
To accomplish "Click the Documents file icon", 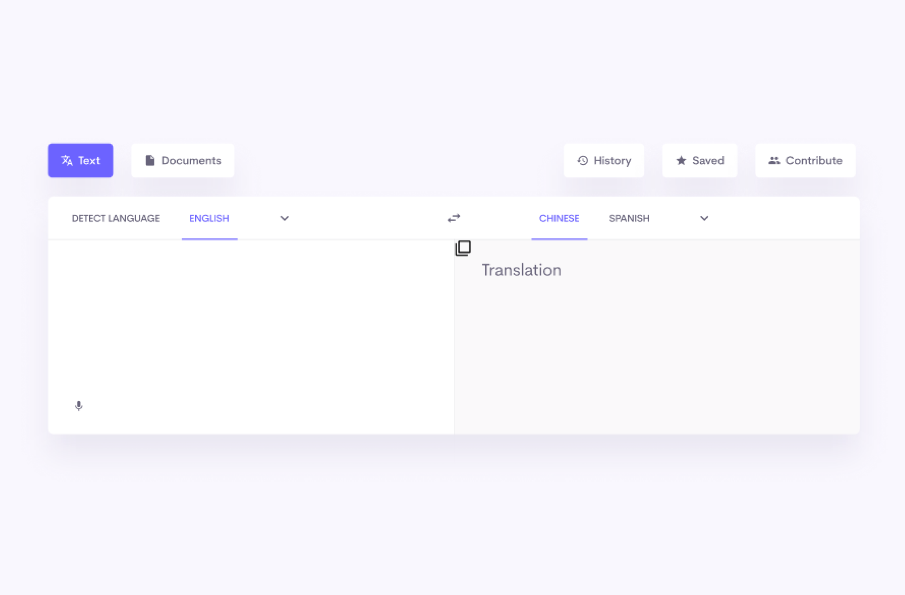I will tap(149, 160).
